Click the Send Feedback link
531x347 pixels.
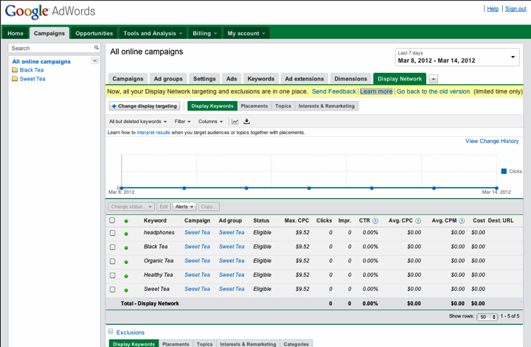pos(334,91)
